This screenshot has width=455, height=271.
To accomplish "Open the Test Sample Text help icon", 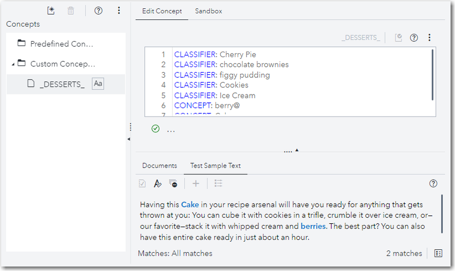I will point(433,183).
